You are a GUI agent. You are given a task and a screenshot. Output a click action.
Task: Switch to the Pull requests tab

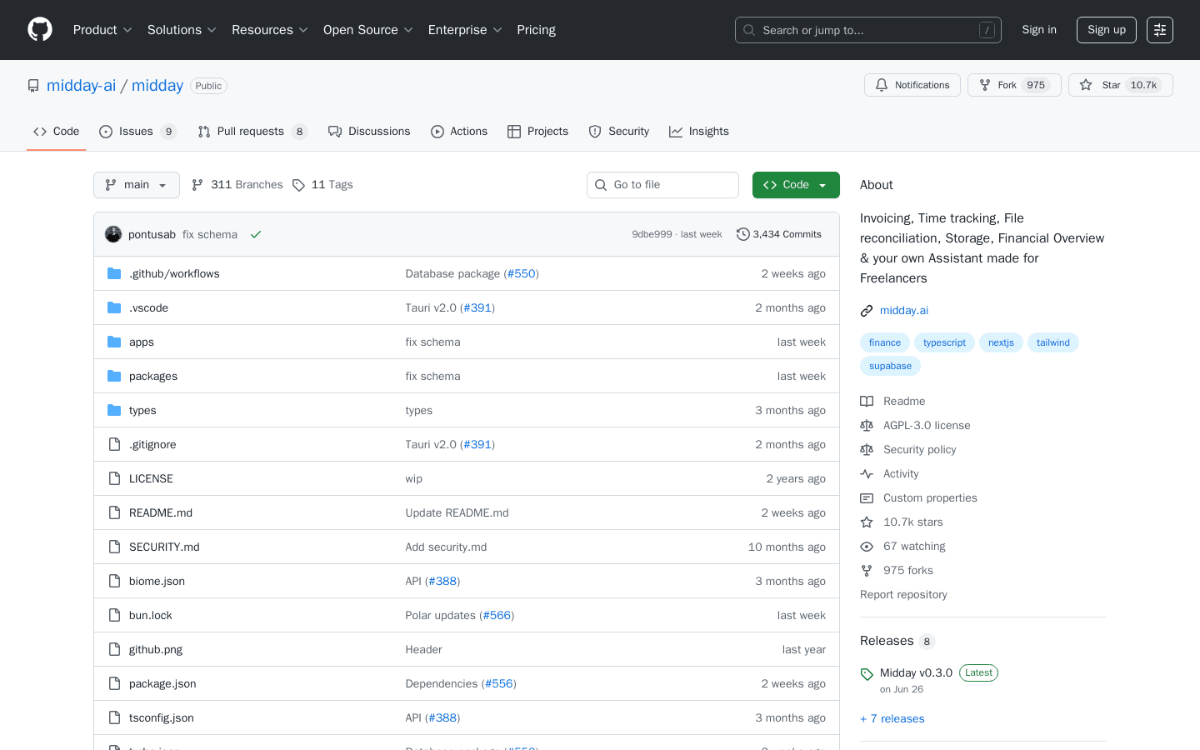click(x=252, y=132)
